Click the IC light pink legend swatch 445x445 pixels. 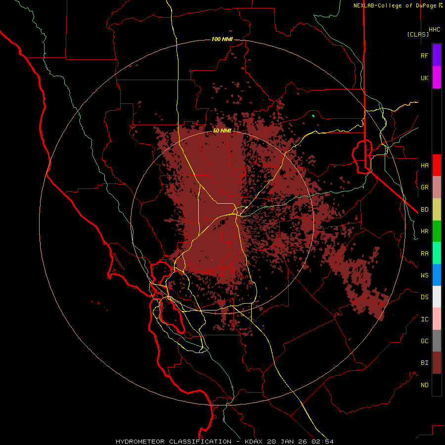pos(437,319)
